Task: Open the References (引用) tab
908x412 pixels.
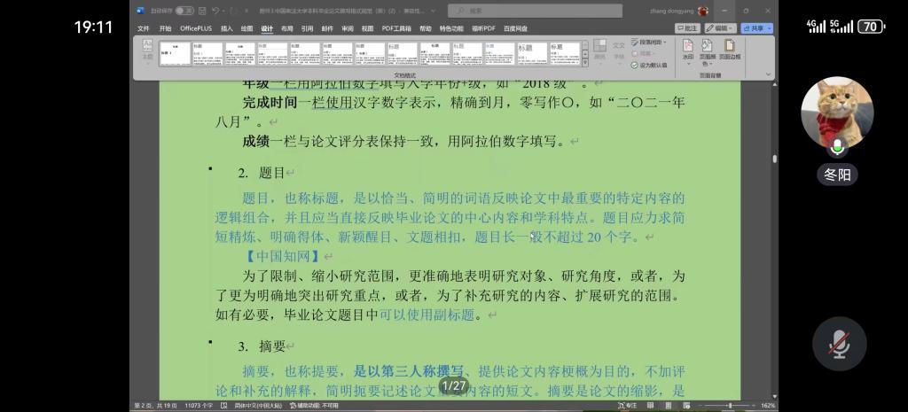Action: (x=307, y=28)
